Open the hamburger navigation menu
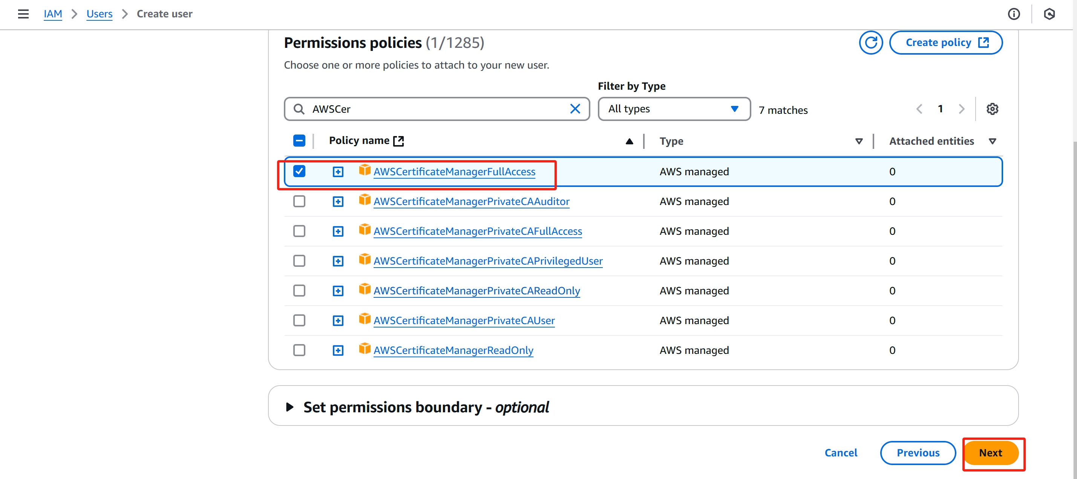Viewport: 1077px width, 479px height. (x=23, y=14)
